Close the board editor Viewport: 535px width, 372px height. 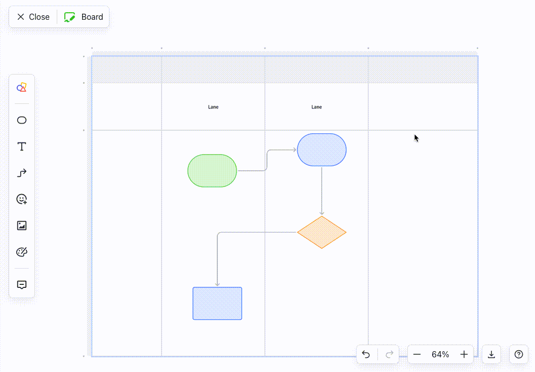[32, 17]
